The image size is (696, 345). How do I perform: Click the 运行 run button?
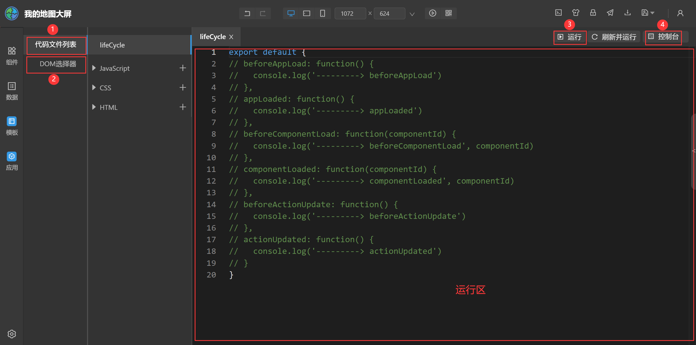(570, 37)
